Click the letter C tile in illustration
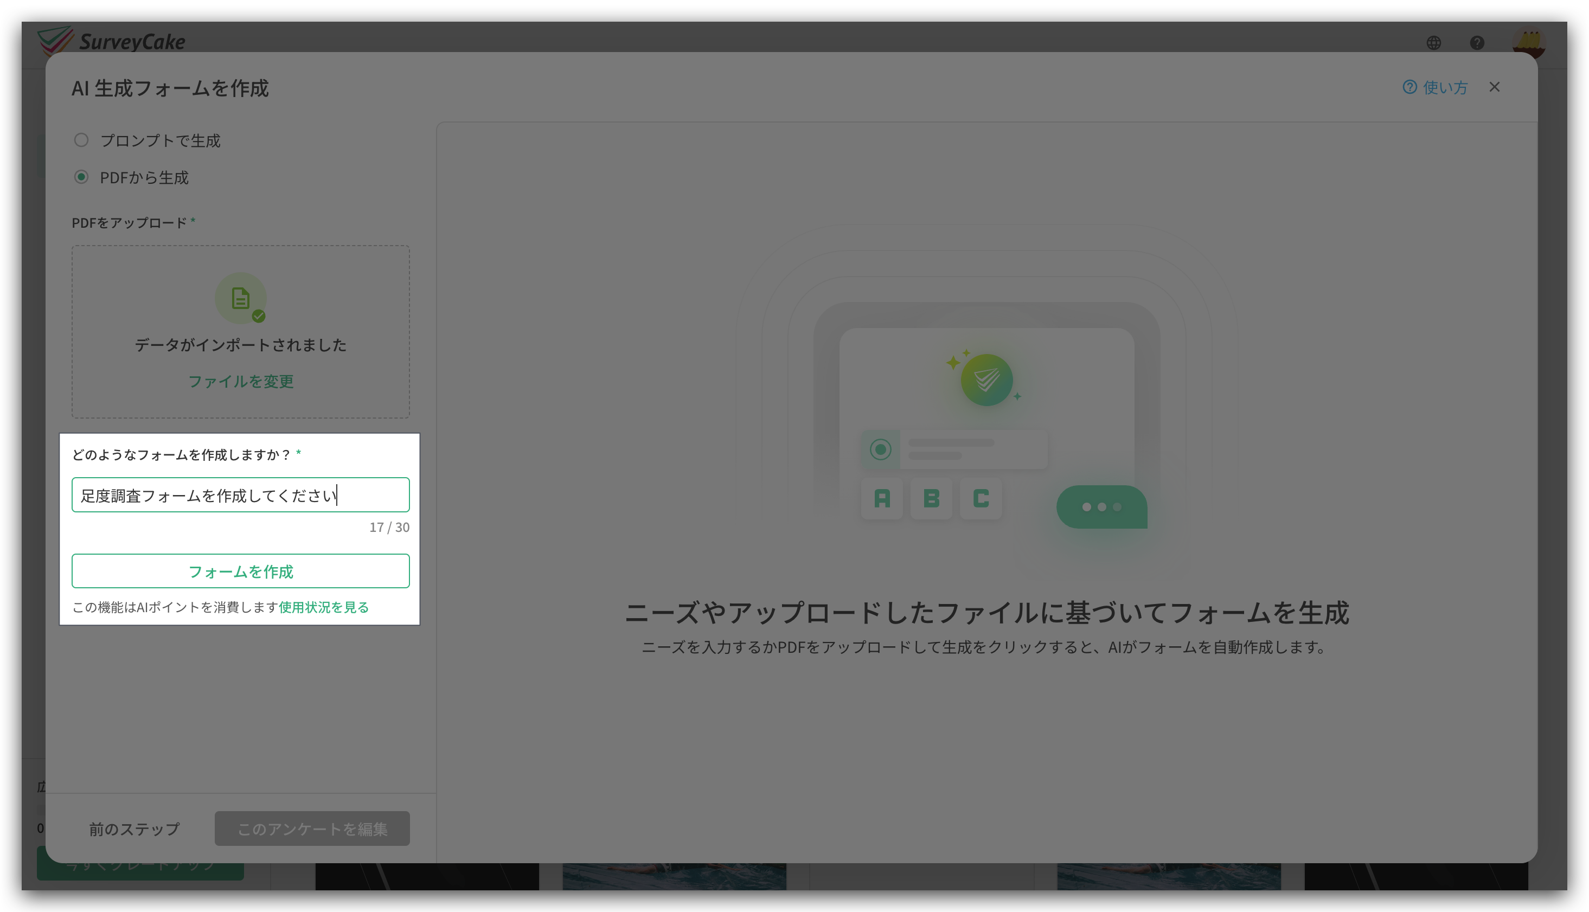 (x=981, y=499)
